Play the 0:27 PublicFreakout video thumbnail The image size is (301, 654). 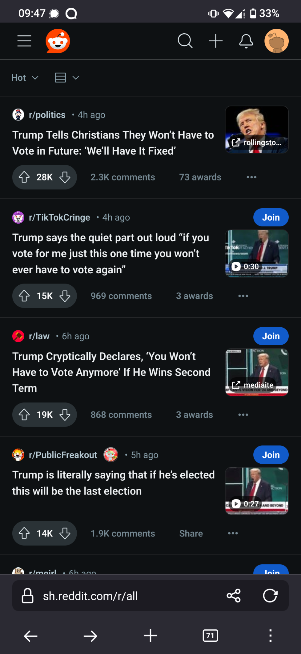click(256, 491)
